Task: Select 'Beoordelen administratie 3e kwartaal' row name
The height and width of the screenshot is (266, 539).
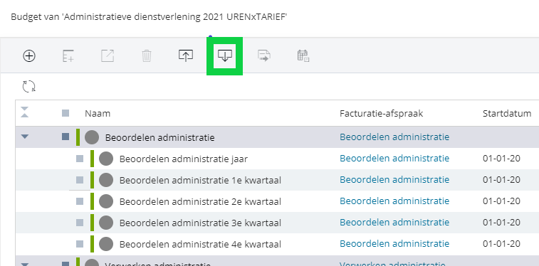Action: click(x=200, y=223)
